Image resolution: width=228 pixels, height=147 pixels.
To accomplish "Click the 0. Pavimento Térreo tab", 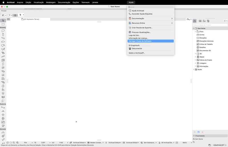I will (30, 19).
